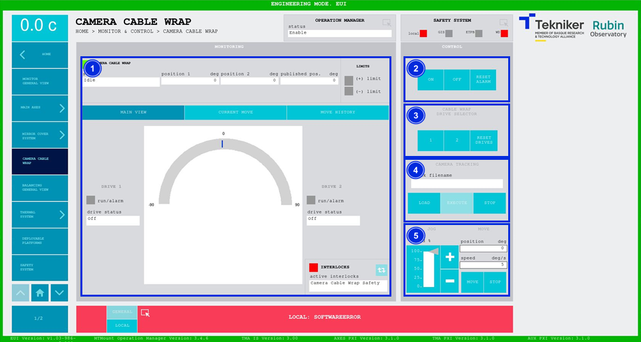Click the camera tracking Execute button
The width and height of the screenshot is (641, 342).
(456, 203)
